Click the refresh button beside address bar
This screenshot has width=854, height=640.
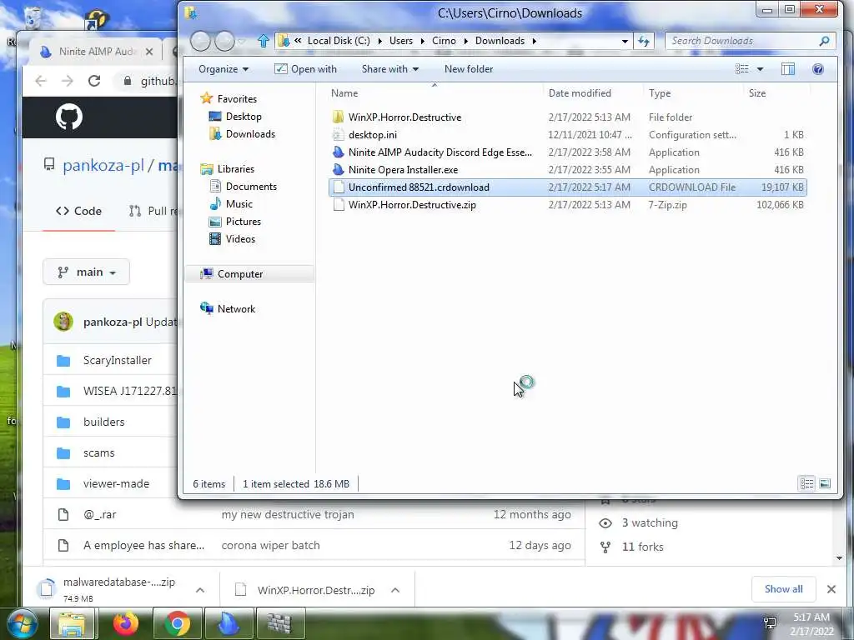[x=644, y=41]
